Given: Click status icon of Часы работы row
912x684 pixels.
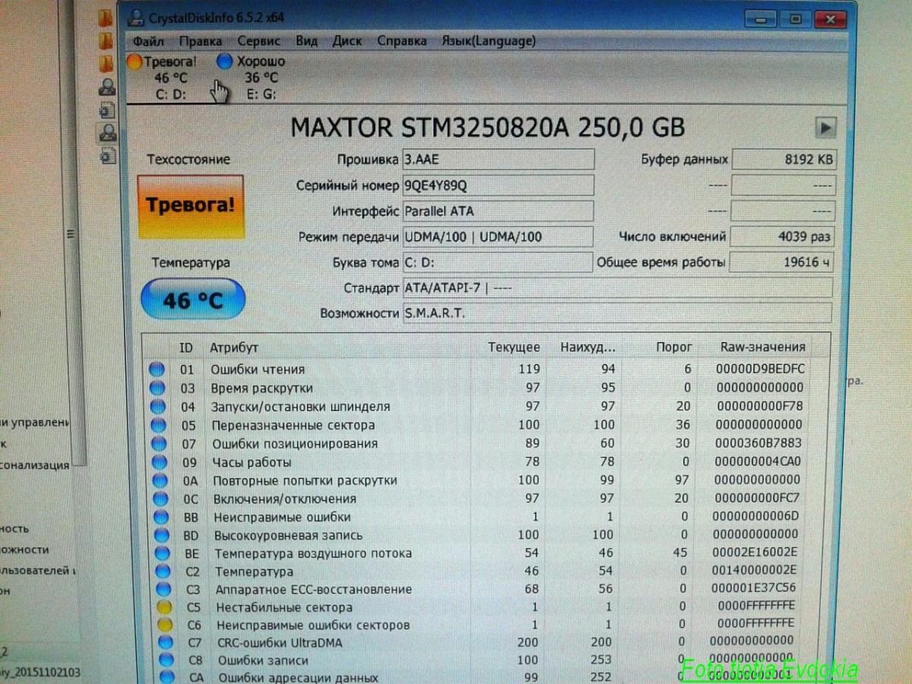Looking at the screenshot, I should pyautogui.click(x=159, y=462).
